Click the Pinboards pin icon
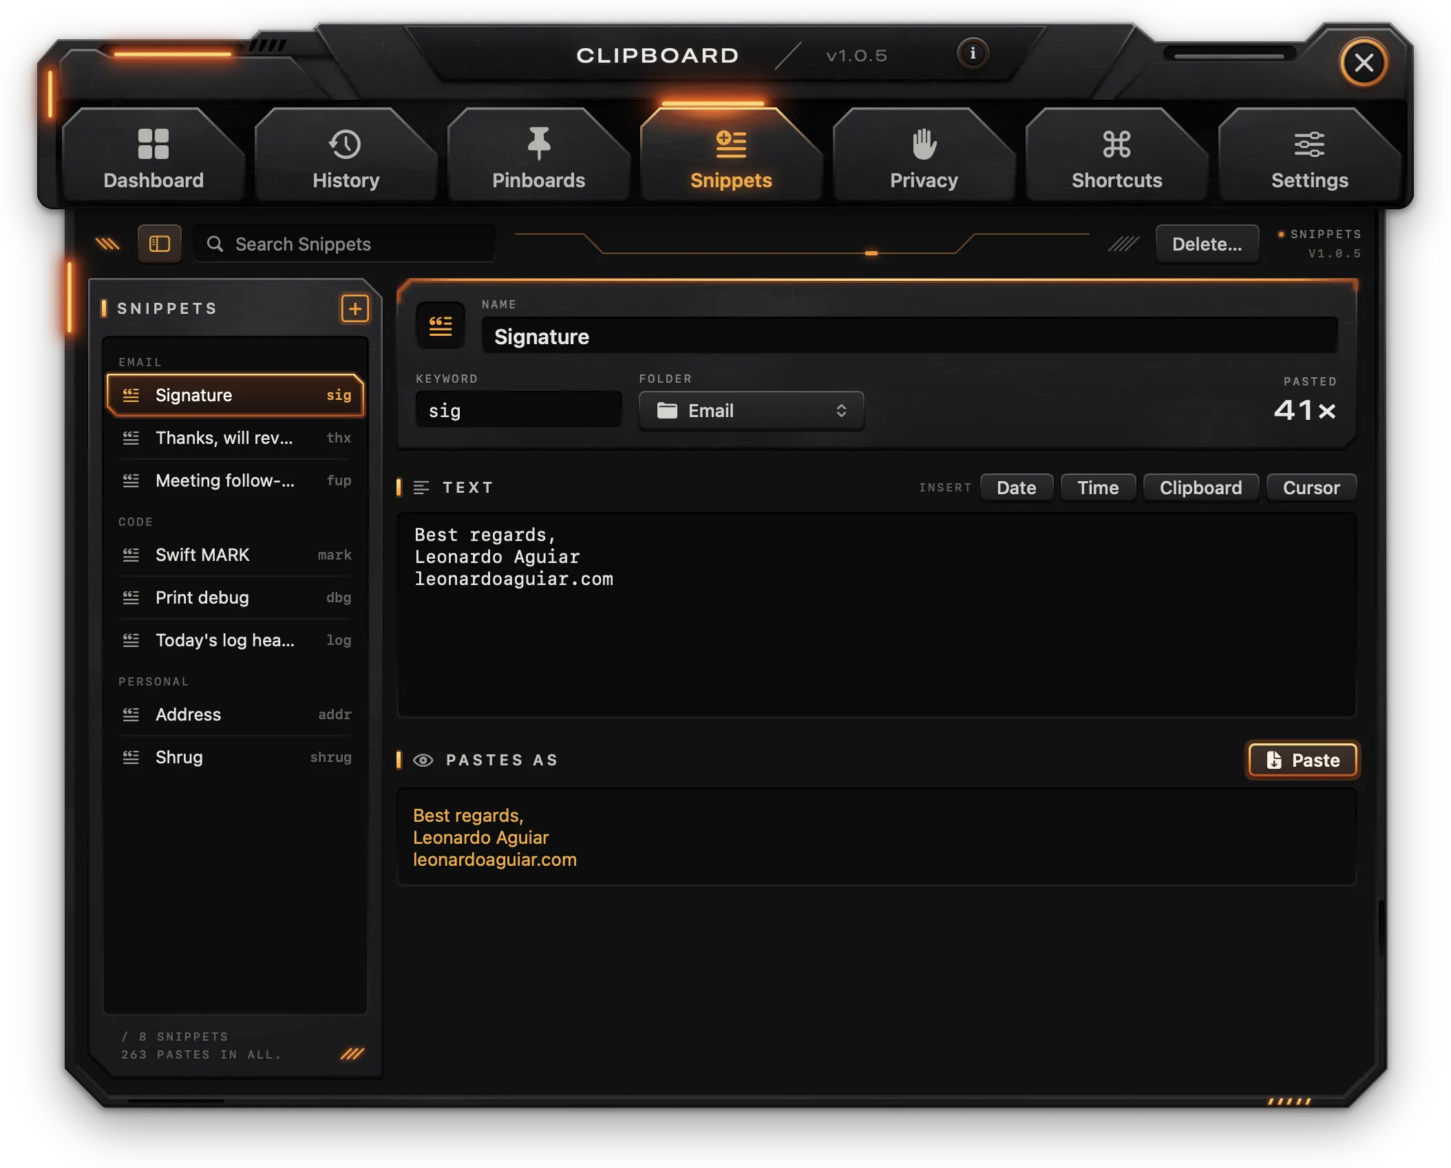The width and height of the screenshot is (1451, 1168). [x=538, y=144]
